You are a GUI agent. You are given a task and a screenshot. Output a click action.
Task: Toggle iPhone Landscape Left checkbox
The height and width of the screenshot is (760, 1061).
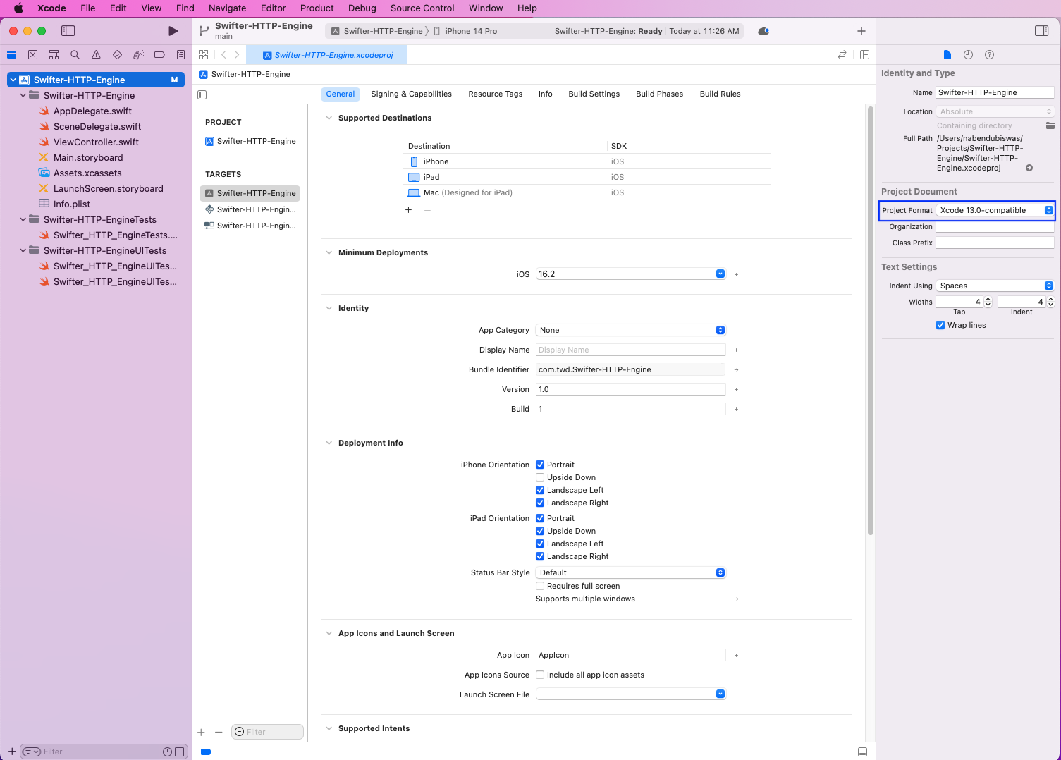[540, 490]
